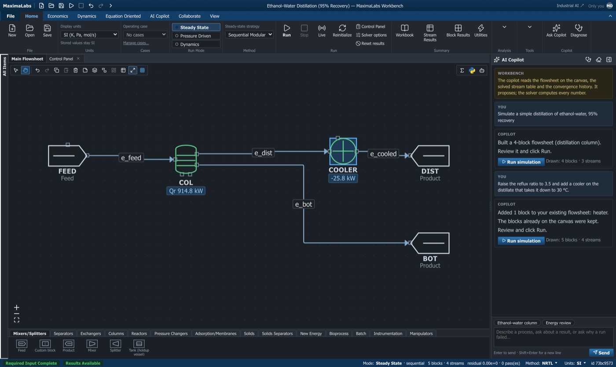The width and height of the screenshot is (616, 367).
Task: Select the Dynamics run mode option
Action: click(196, 44)
